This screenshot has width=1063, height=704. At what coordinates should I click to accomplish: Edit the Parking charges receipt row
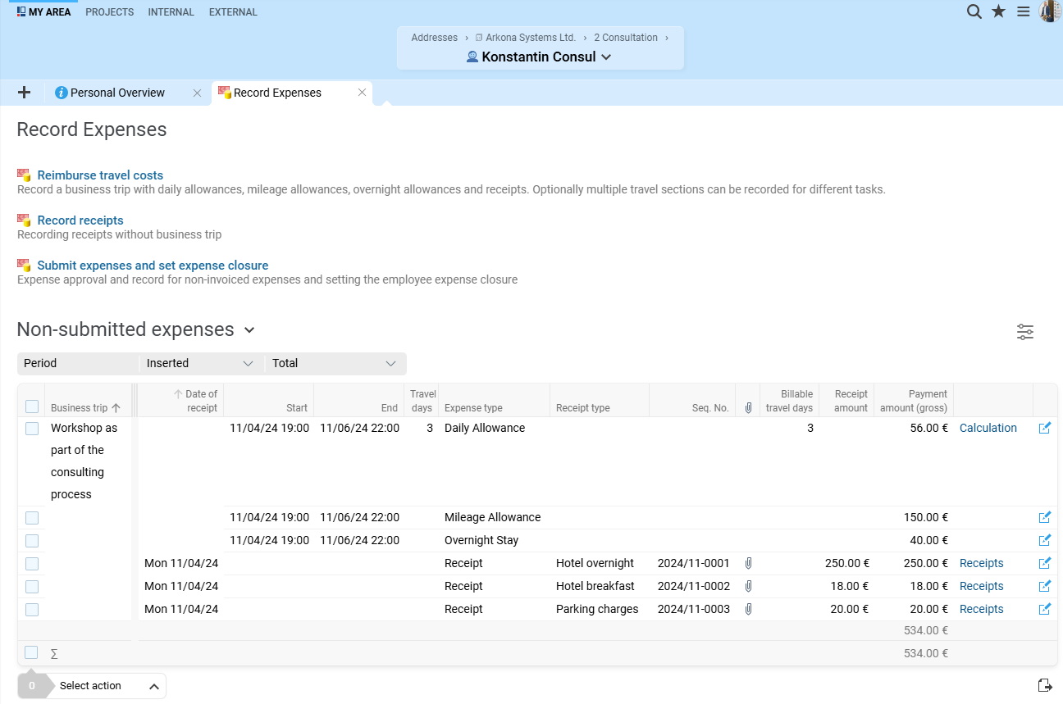(1044, 609)
